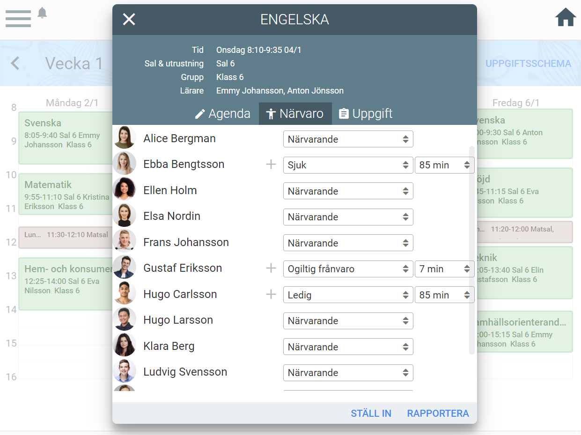581x435 pixels.
Task: Open attendance dropdown for Alice Bergman
Action: (x=348, y=139)
